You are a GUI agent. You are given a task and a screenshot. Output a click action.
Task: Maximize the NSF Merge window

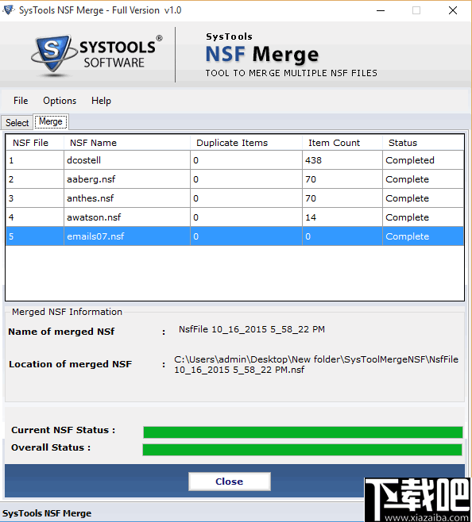(x=416, y=10)
